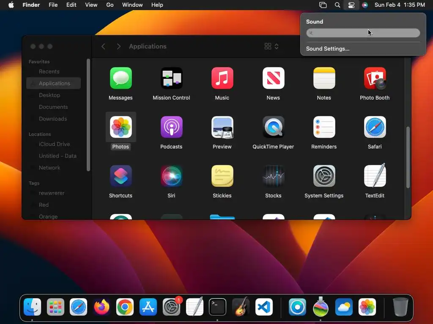The width and height of the screenshot is (433, 324).
Task: Toggle Control Center in menu bar
Action: [x=351, y=5]
